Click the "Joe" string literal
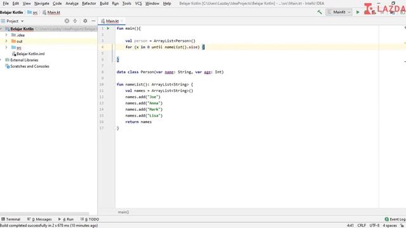This screenshot has width=406, height=228. tap(153, 97)
